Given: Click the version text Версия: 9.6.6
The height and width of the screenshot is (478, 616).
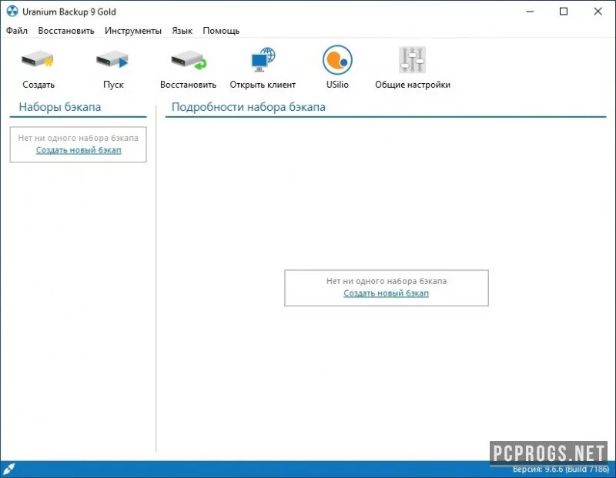Looking at the screenshot, I should point(561,470).
